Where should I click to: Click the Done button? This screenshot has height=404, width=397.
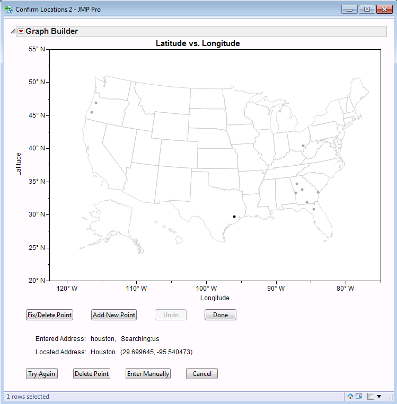tap(220, 315)
